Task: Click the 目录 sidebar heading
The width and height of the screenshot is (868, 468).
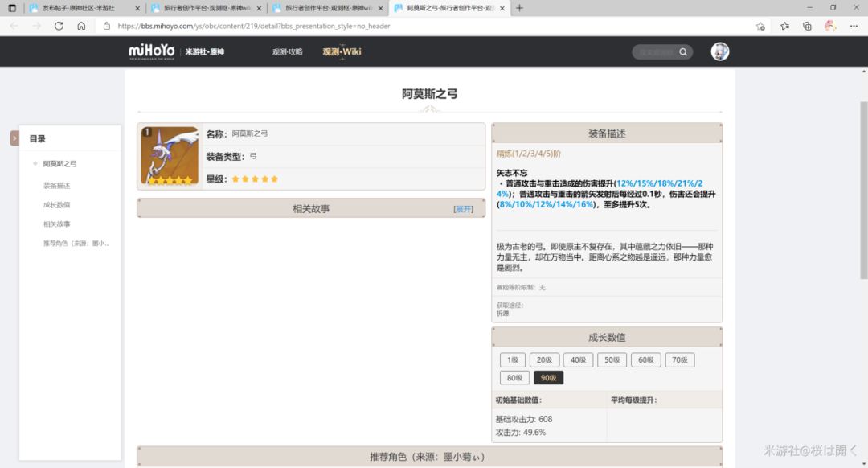Action: click(38, 138)
